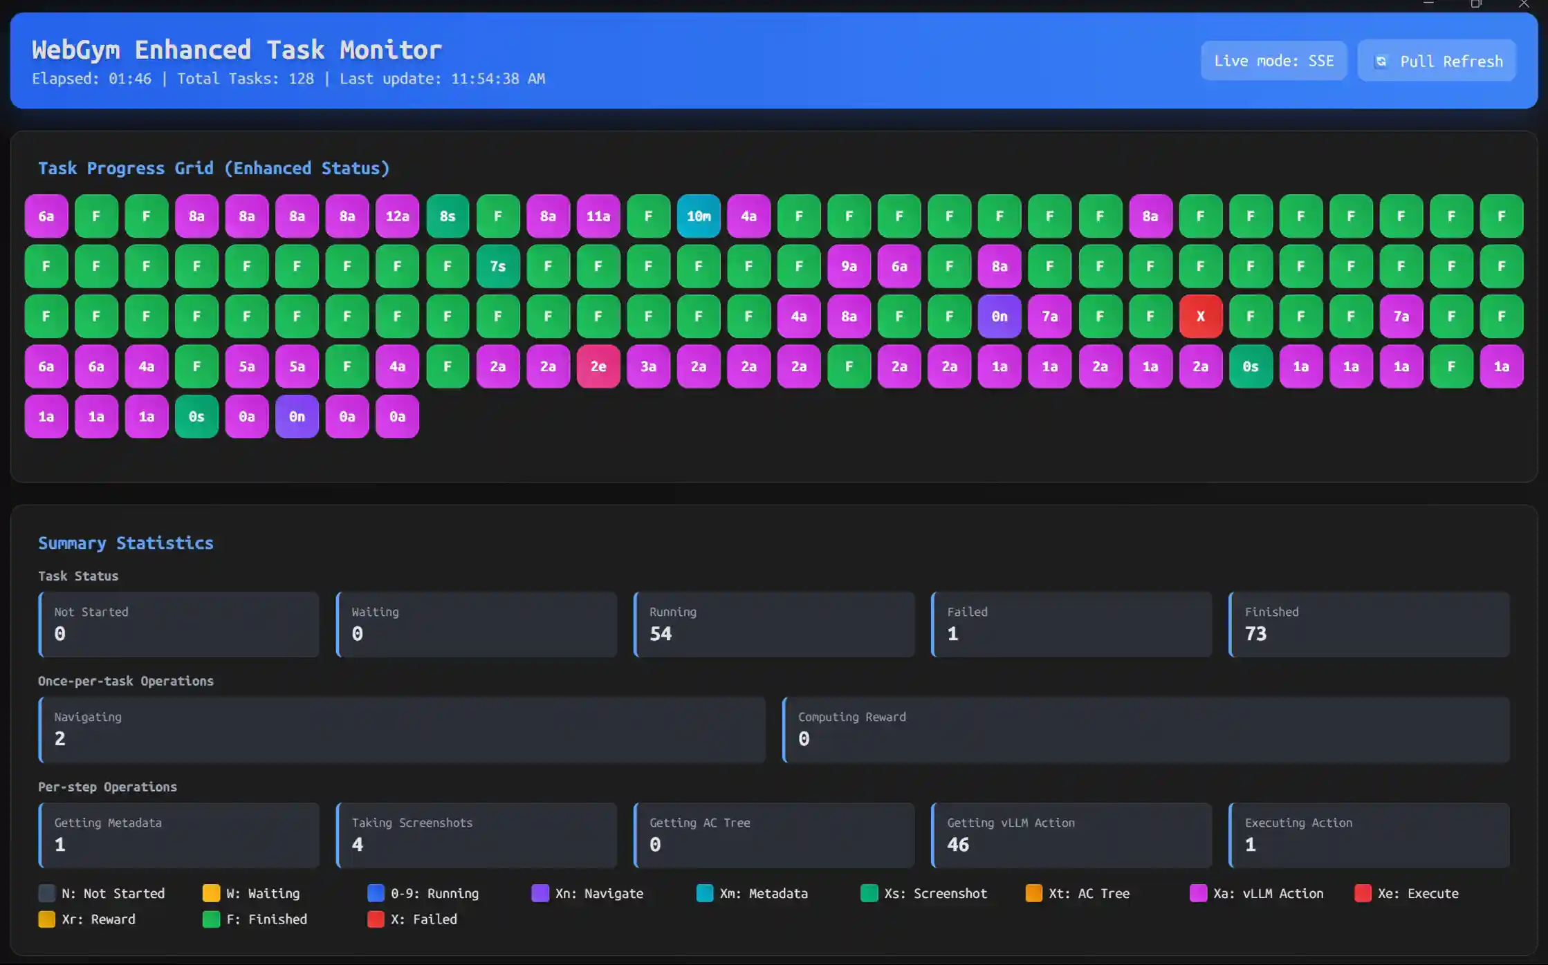
Task: Open the Getting vLLM Action stat card
Action: tap(1071, 836)
